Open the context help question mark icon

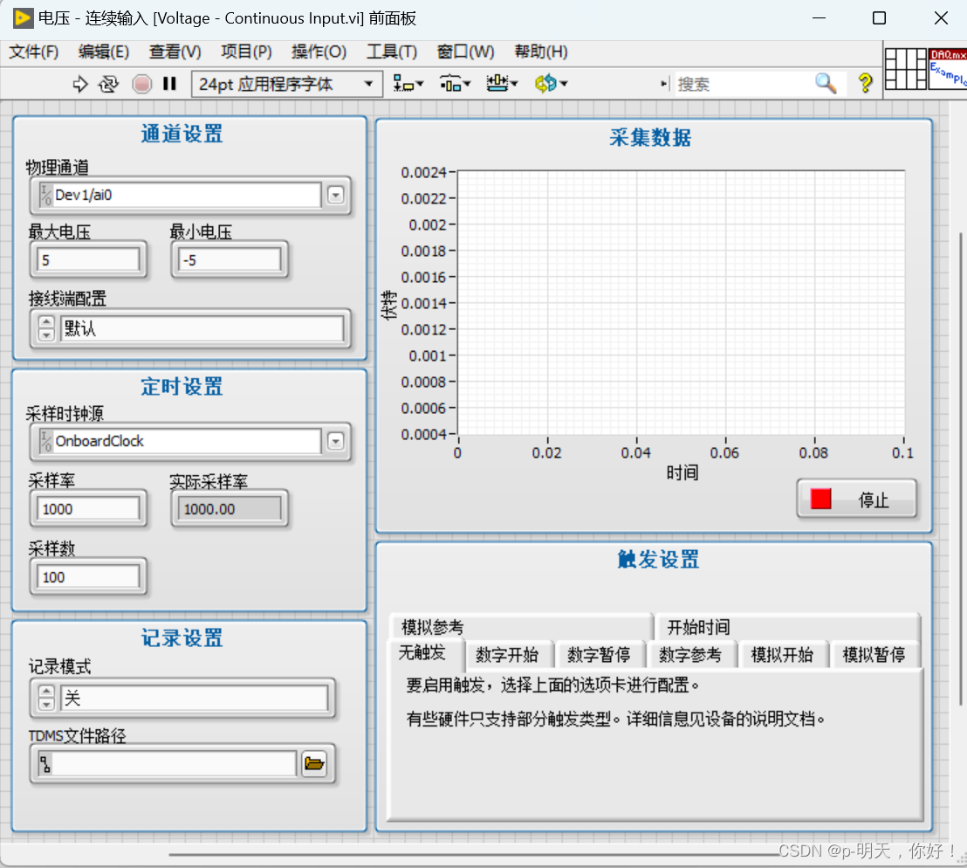pos(864,83)
